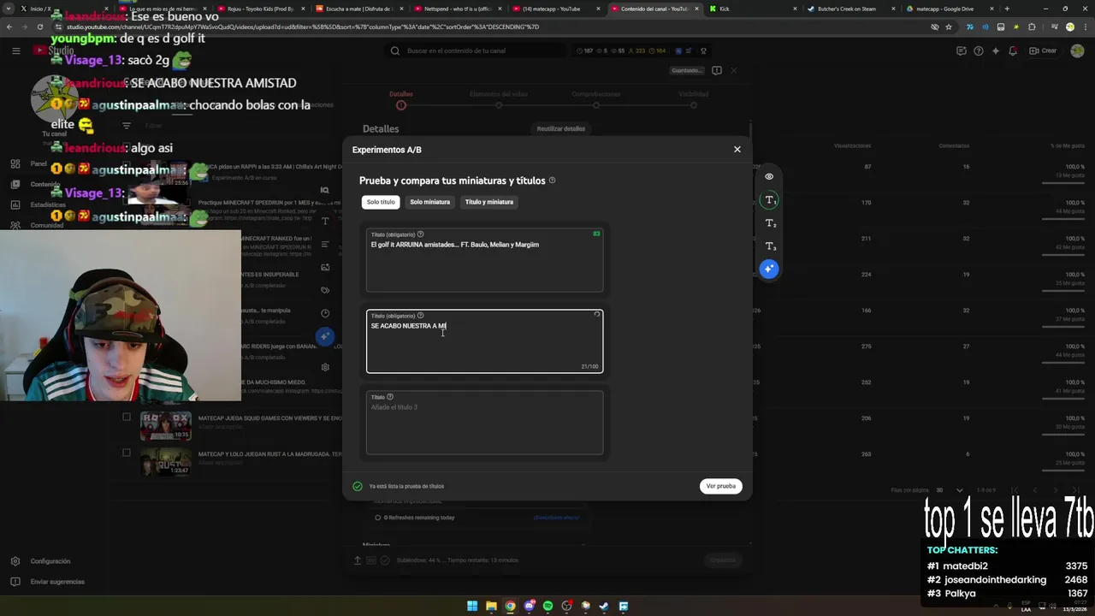
Task: Reload the page in browser toolbar
Action: [x=40, y=27]
